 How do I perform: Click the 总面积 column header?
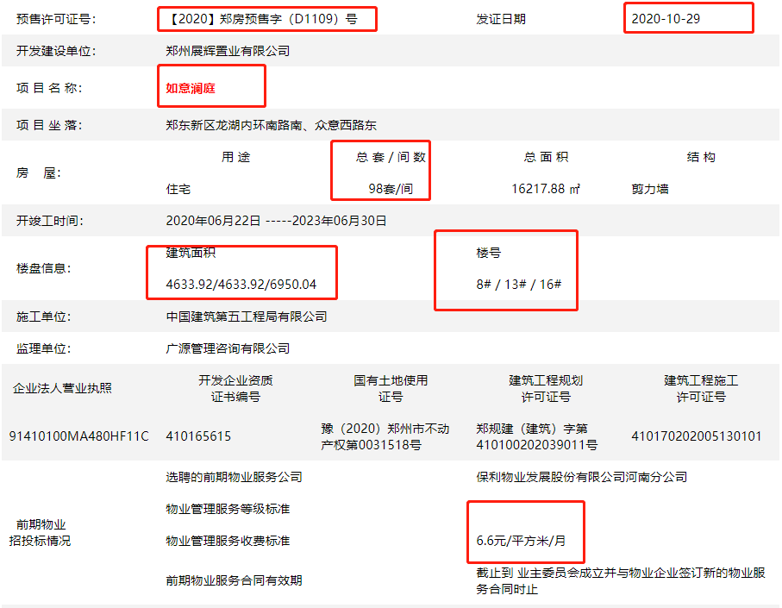coord(546,157)
